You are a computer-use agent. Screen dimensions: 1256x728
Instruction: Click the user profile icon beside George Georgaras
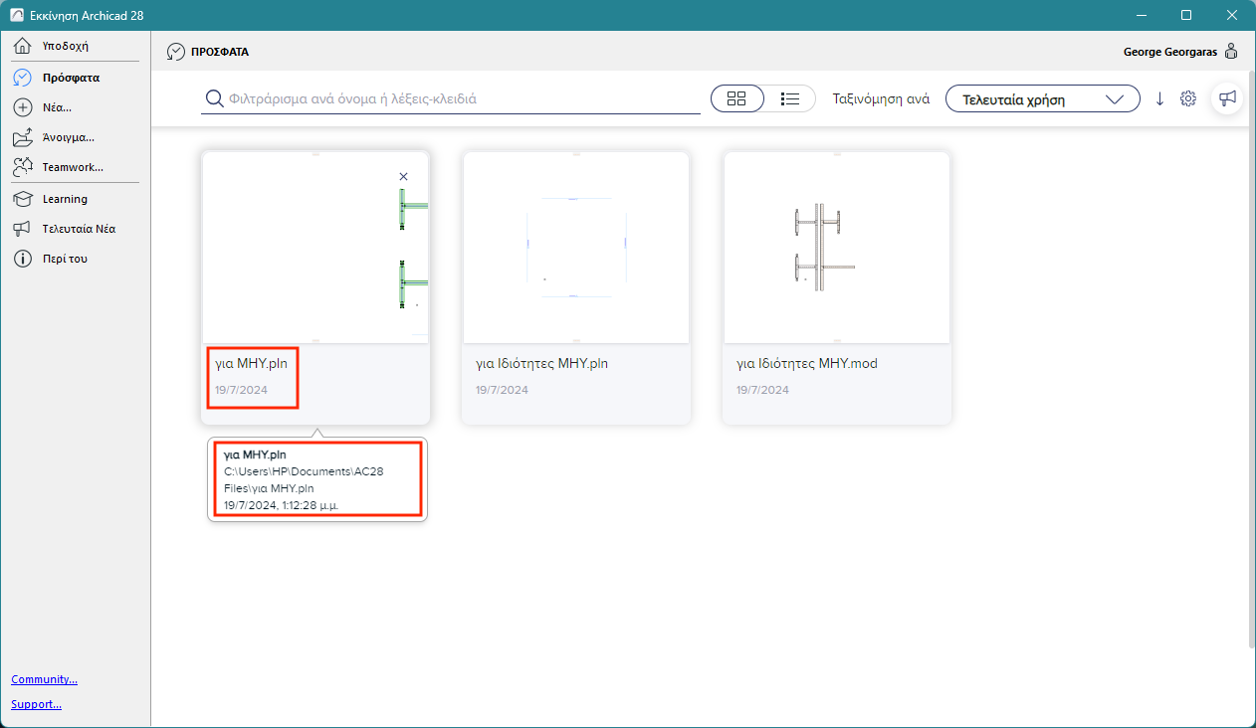(x=1231, y=52)
